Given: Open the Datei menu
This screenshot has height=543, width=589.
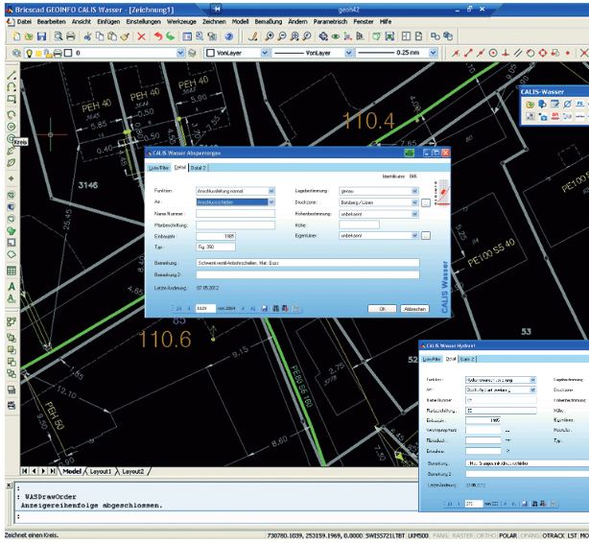Looking at the screenshot, I should [x=24, y=22].
